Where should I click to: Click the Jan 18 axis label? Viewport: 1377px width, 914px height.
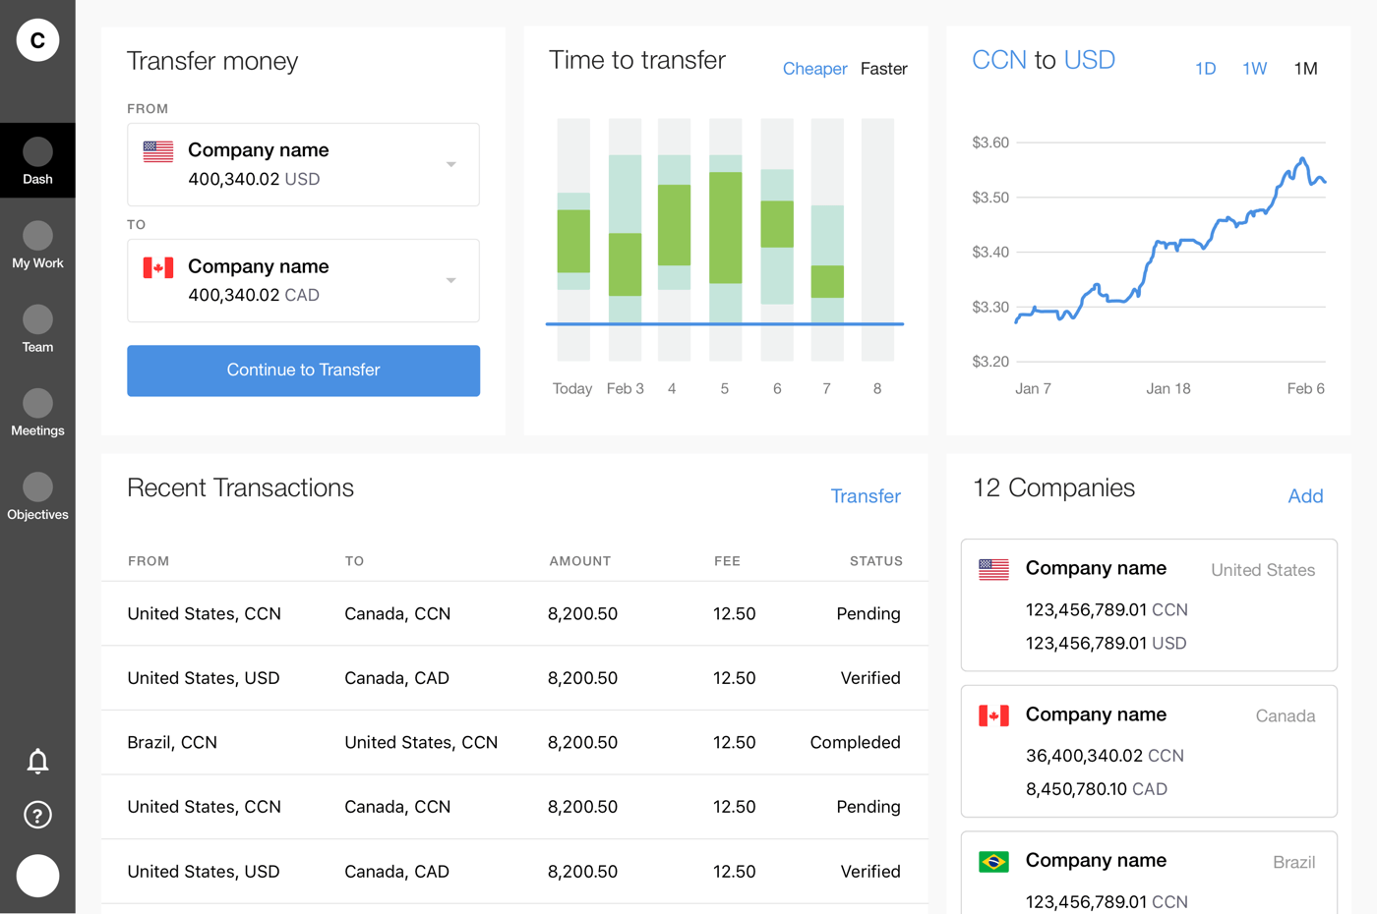pos(1167,389)
